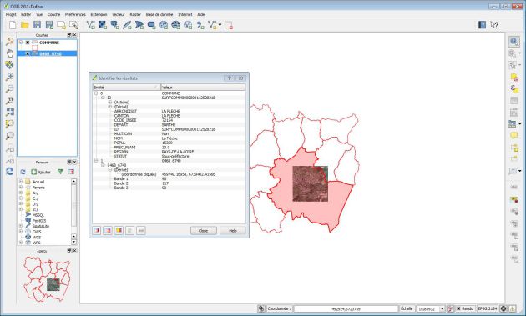Screen dimensions: 526x316
Task: Collapse the COMMUNE layer tree node
Action: [x=21, y=43]
